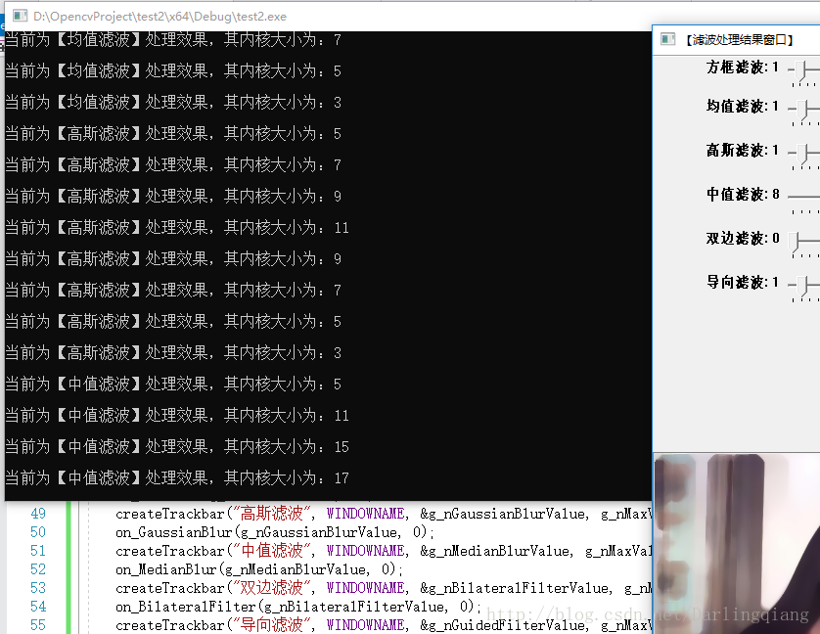Screen dimensions: 820x634
Task: Click the 导向滤波: 1 label
Action: coord(743,283)
